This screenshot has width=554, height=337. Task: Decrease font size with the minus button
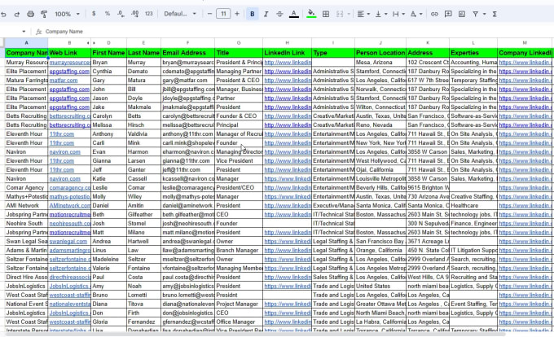(x=209, y=14)
